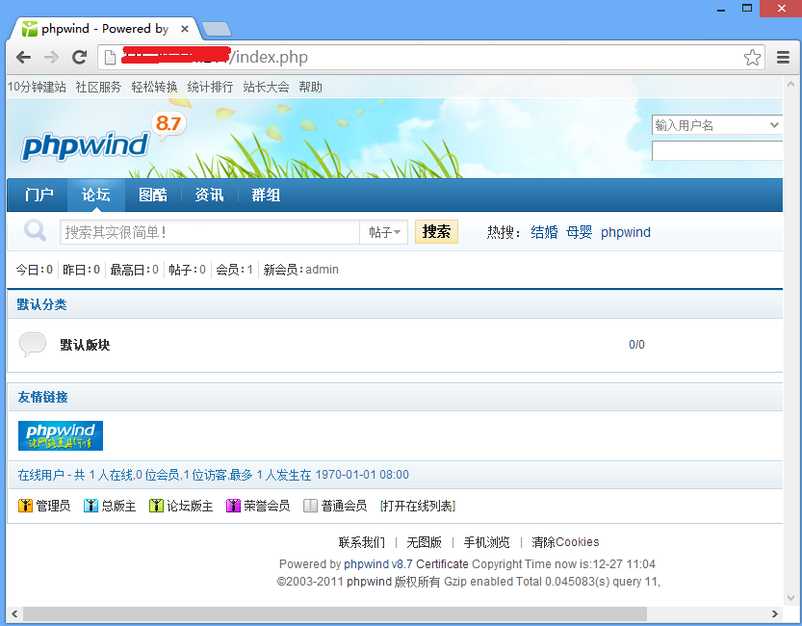Click the yellow 搜索 button

tap(436, 232)
